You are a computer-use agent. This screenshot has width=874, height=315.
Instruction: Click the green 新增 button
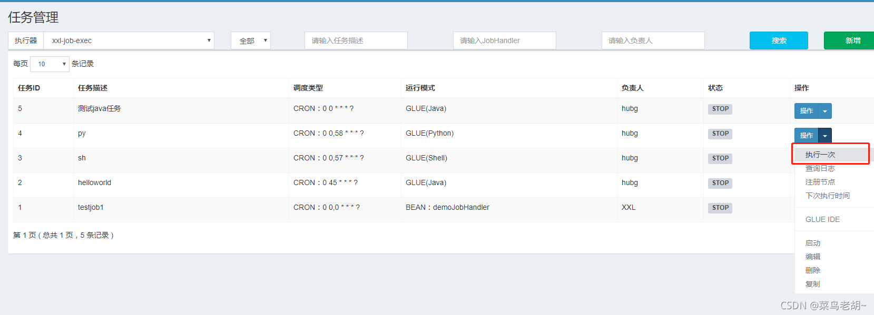tap(849, 40)
